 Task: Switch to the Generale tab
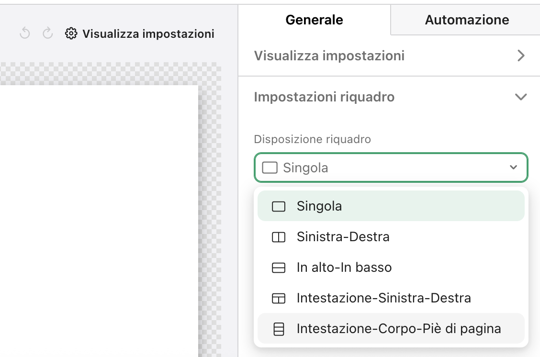(314, 20)
